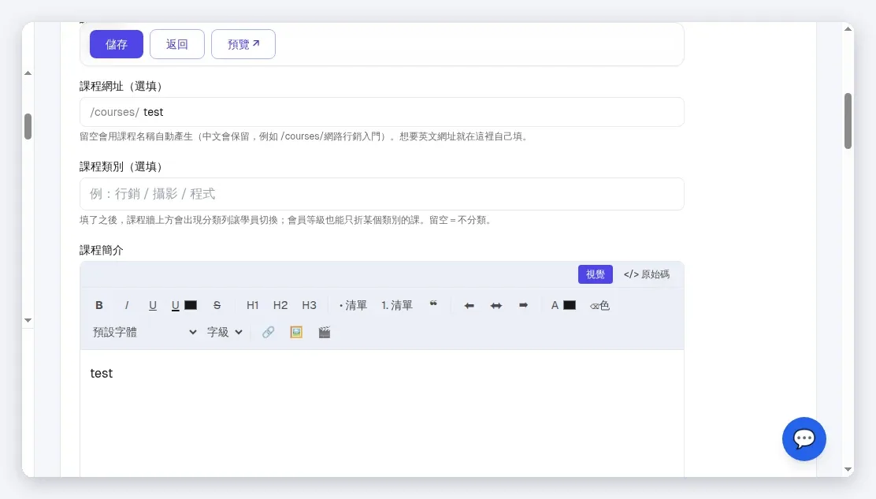Click the 課程網址 URL slug input field
Image resolution: width=876 pixels, height=499 pixels.
pos(381,112)
